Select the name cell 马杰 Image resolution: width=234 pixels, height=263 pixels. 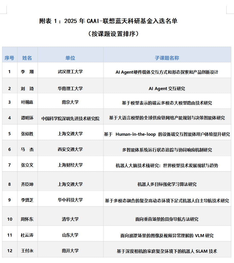point(27,149)
